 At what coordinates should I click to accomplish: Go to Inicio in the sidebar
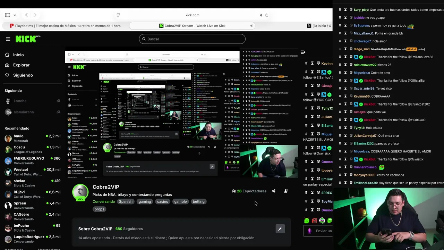pos(15,55)
